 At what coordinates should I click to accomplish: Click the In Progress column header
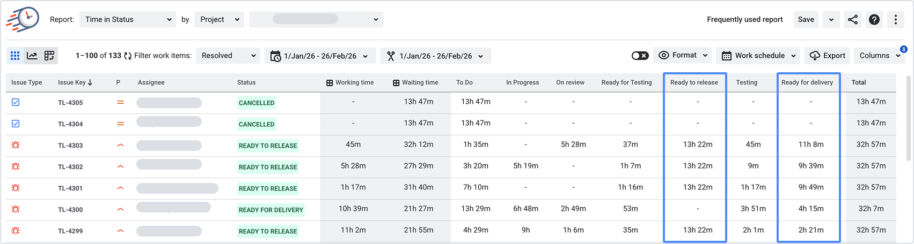click(522, 82)
